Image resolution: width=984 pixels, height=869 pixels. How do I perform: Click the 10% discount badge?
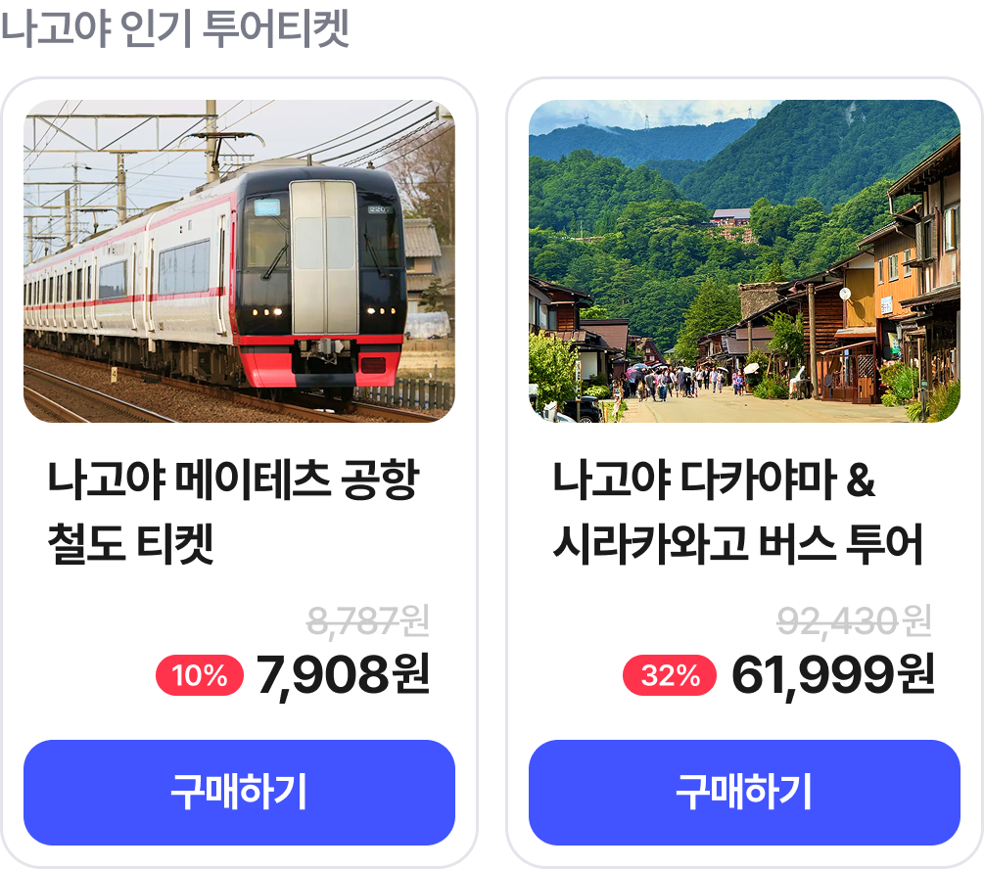199,675
